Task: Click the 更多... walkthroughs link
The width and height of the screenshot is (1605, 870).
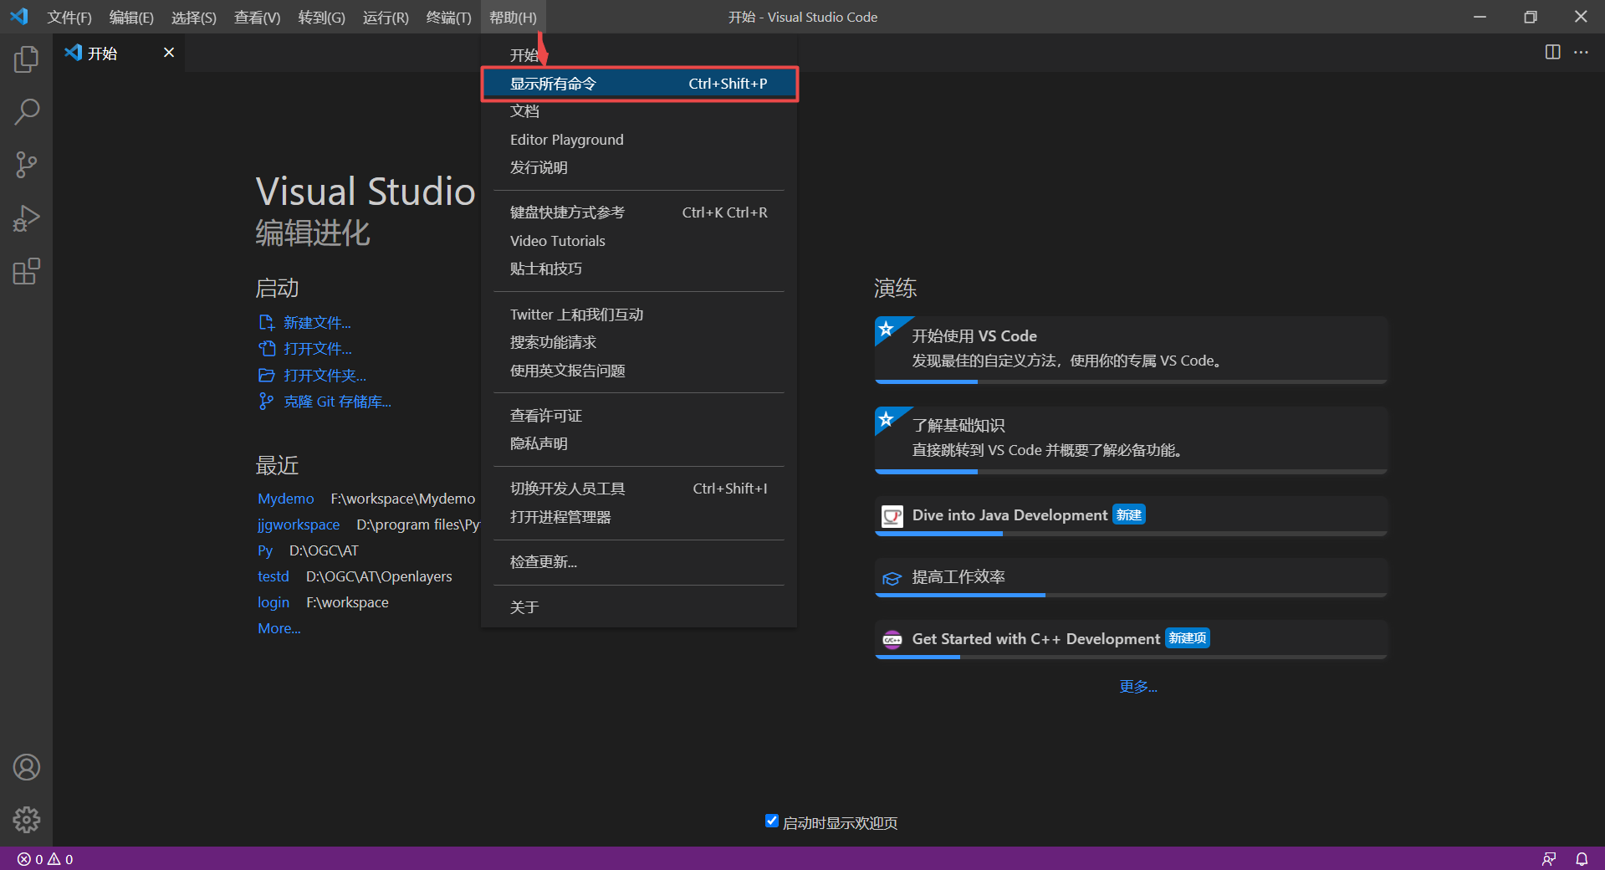Action: [1138, 687]
